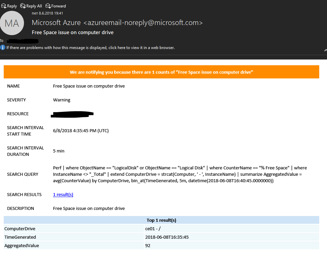This screenshot has width=327, height=263.
Task: Click the TimeGenerated value in results table
Action: (167, 237)
